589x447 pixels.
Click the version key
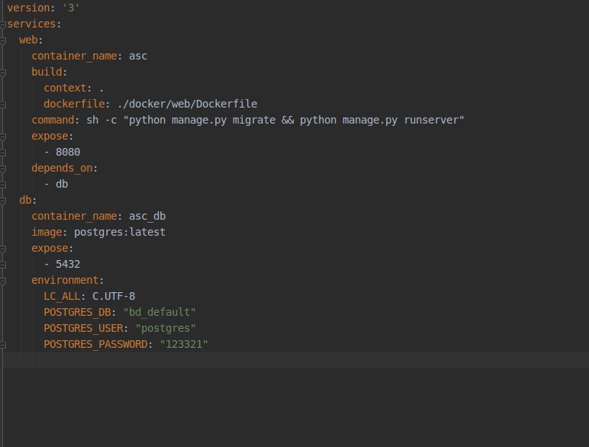coord(28,8)
